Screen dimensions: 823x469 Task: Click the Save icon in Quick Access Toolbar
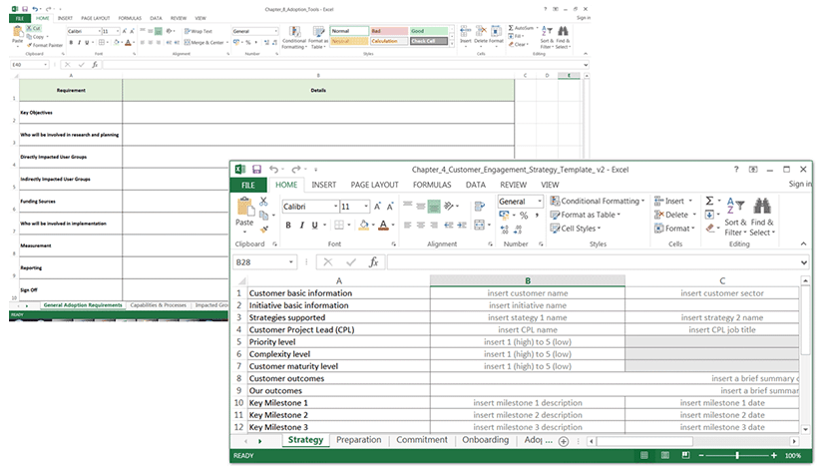[256, 170]
